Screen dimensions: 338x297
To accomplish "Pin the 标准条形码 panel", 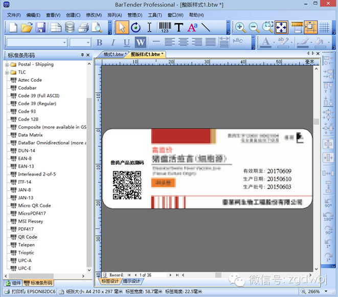I will pos(82,55).
